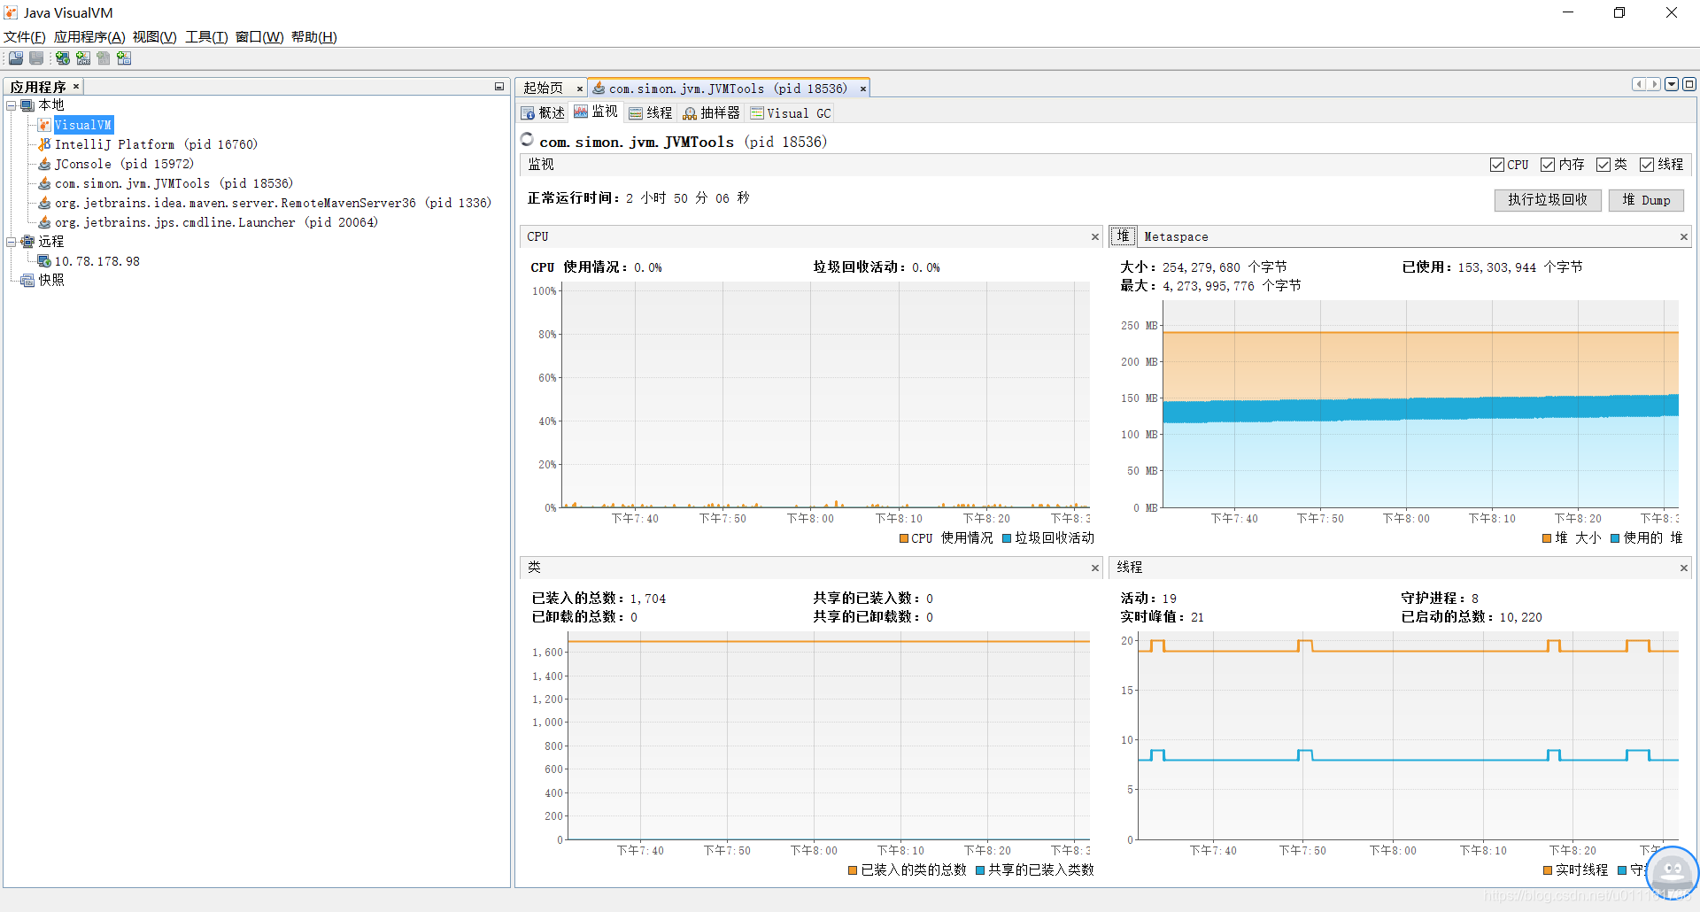Screen dimensions: 1700x912
Task: Toggle the CPU 使用情况 legend swatch
Action: click(904, 538)
